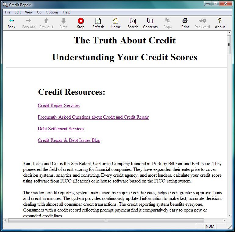Print the page using the printer icon
This screenshot has height=232, width=235.
pos(185,20)
